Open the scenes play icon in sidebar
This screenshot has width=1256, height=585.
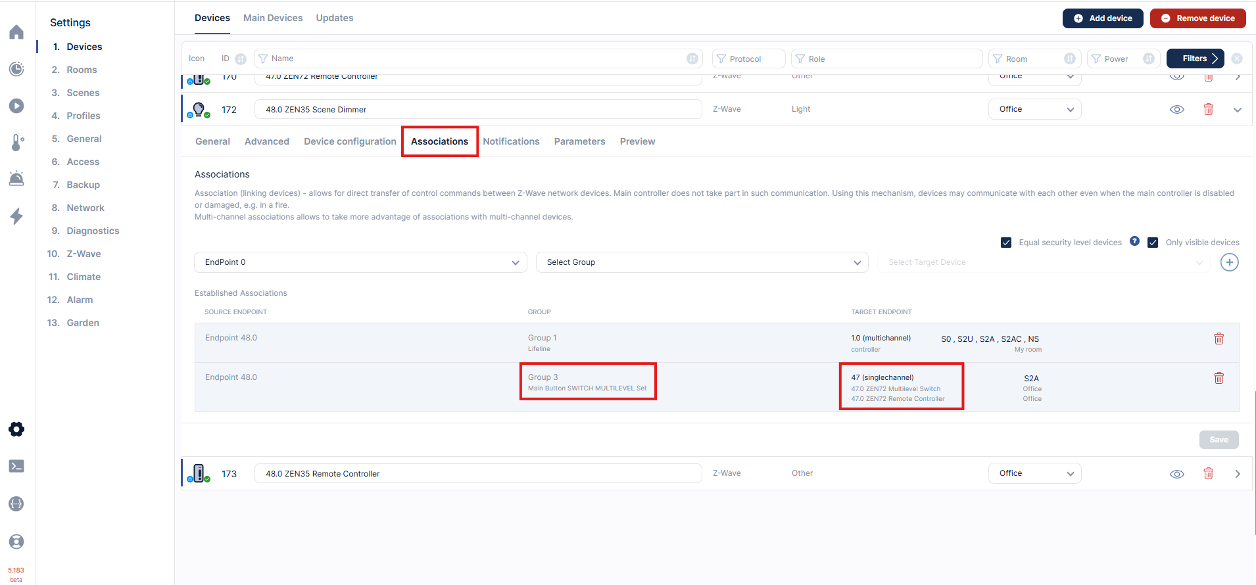pyautogui.click(x=16, y=106)
